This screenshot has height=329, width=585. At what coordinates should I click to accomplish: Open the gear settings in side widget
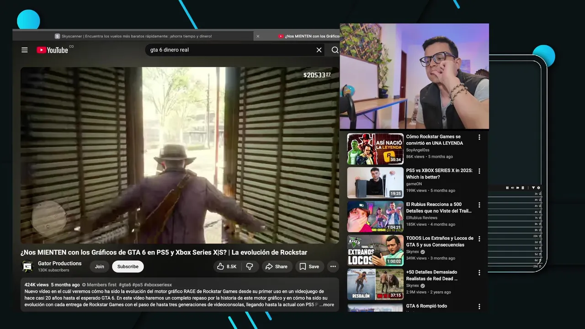click(538, 188)
